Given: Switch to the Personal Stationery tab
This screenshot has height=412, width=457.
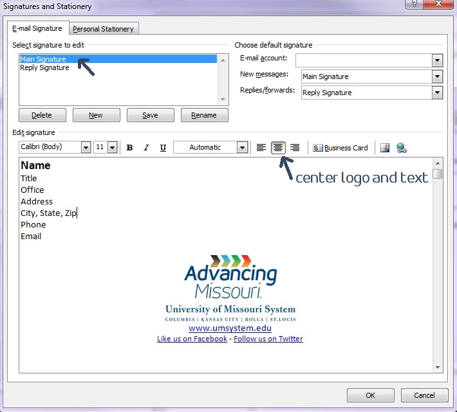Looking at the screenshot, I should tap(103, 29).
